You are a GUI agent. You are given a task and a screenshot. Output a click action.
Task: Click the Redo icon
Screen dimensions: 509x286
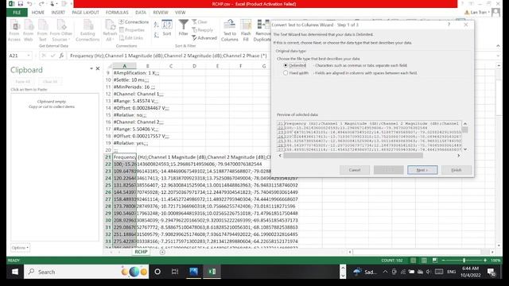coord(41,4)
